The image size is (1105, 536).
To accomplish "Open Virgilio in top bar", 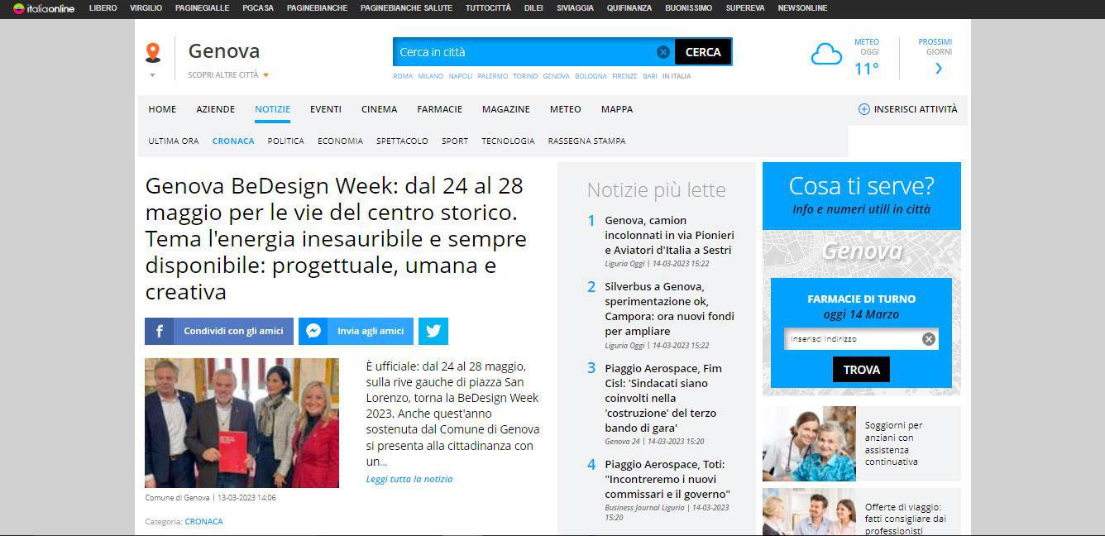I will point(146,8).
